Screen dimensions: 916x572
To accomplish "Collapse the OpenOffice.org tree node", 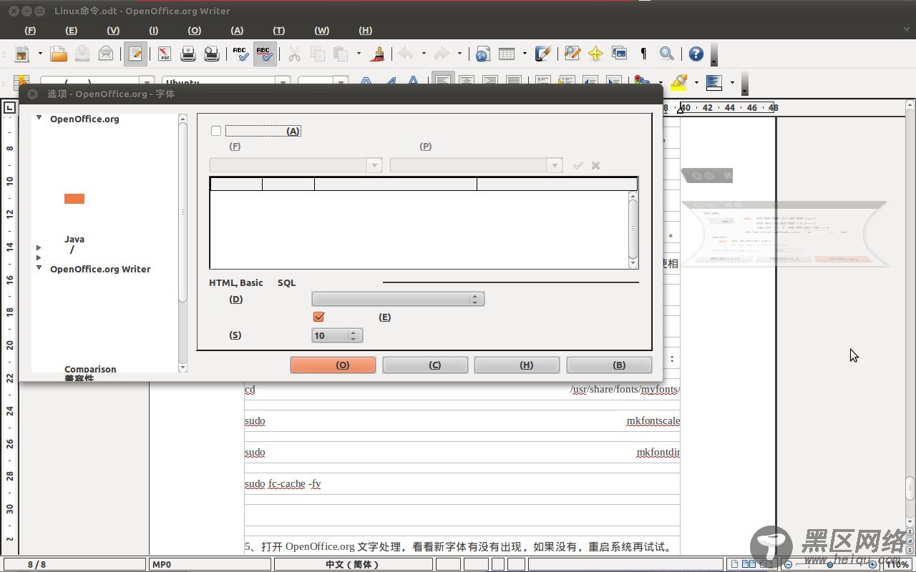I will point(39,118).
